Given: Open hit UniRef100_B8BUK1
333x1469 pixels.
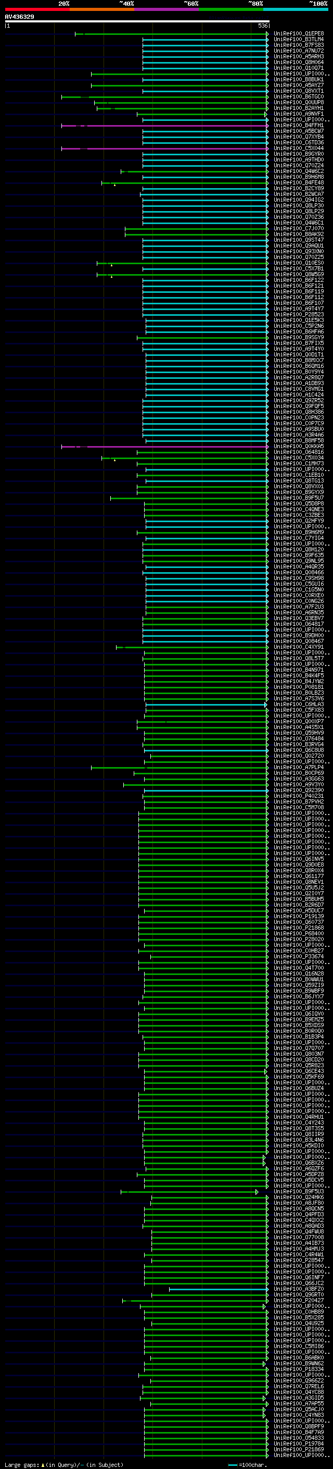Looking at the screenshot, I should point(299,79).
